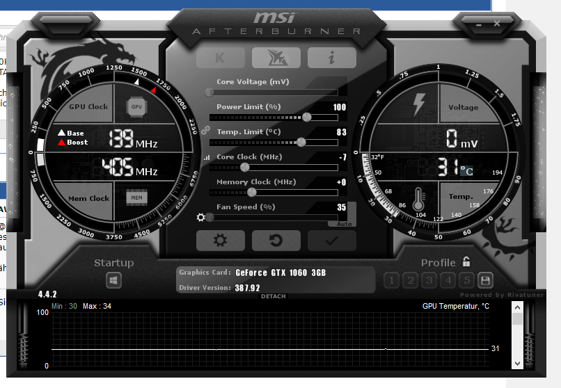Screen dimensions: 561x388
Task: Minimize the Afterburner window
Action: pos(479,25)
